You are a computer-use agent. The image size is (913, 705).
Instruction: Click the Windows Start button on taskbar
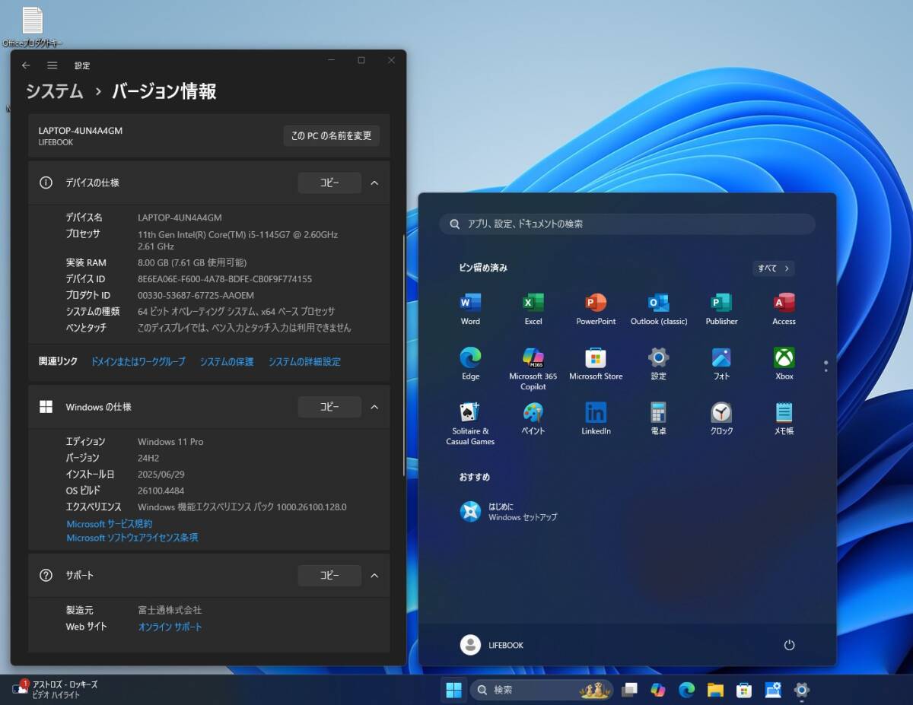point(453,690)
